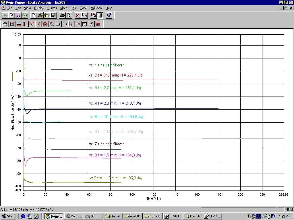Open the Window menu
Screen dimensions: 294x220
pos(96,8)
